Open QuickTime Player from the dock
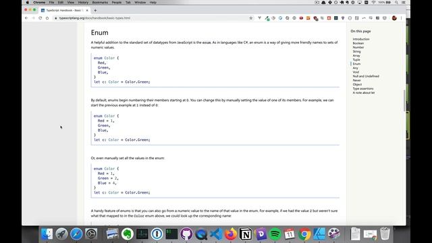432x243 pixels. (201, 234)
